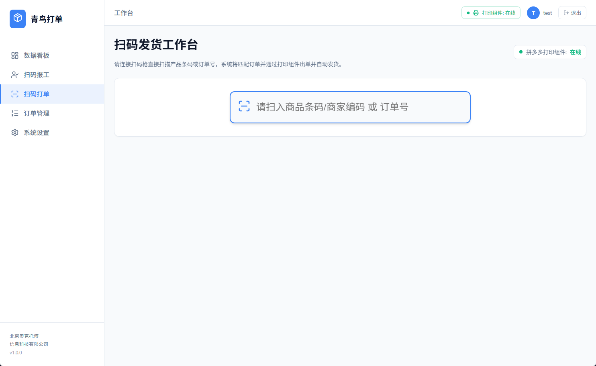Screen dimensions: 596x366
Task: Click the 数据看板 dashboard grid icon
Action: click(x=15, y=55)
